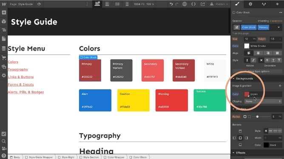Viewport: 284px width, 159px height.
Task: Open the Ecommerce cart panel
Action: pos(4,58)
